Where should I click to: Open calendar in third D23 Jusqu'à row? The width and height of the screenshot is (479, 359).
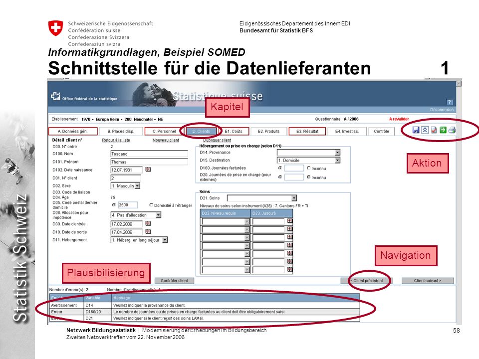click(x=290, y=237)
